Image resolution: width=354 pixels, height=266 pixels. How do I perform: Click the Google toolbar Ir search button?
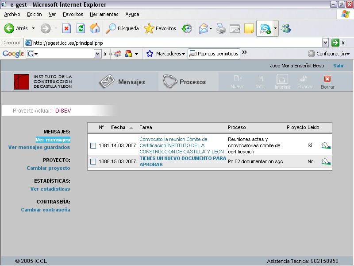(x=105, y=54)
